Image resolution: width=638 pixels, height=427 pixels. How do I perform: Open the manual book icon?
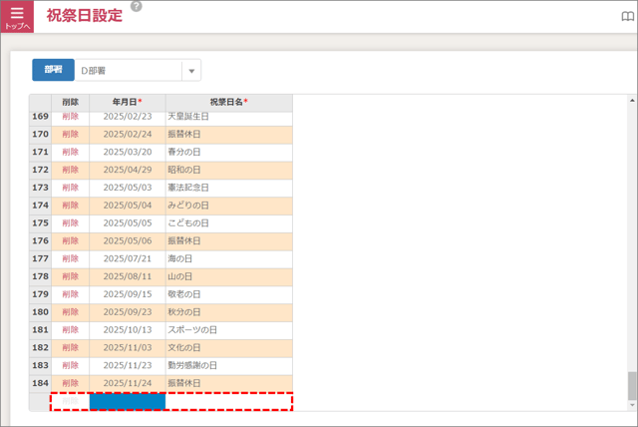tap(626, 17)
